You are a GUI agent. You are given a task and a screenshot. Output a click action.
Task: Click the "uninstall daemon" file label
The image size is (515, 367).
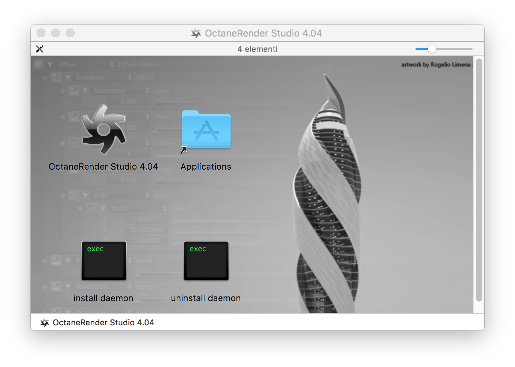coord(206,298)
